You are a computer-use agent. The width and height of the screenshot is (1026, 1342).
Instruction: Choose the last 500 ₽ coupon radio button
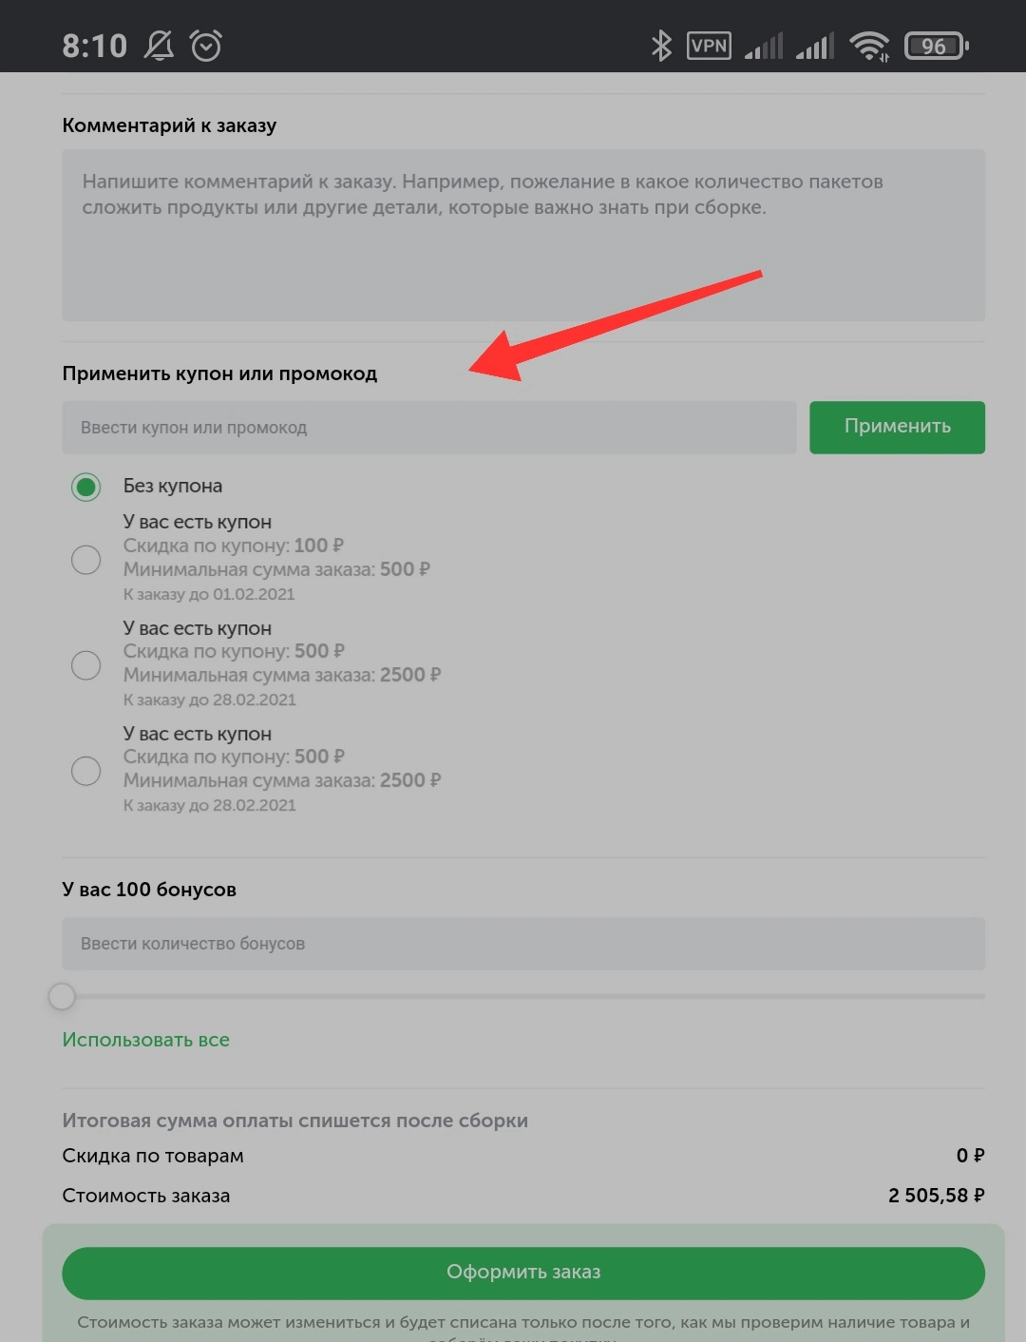[x=86, y=770]
